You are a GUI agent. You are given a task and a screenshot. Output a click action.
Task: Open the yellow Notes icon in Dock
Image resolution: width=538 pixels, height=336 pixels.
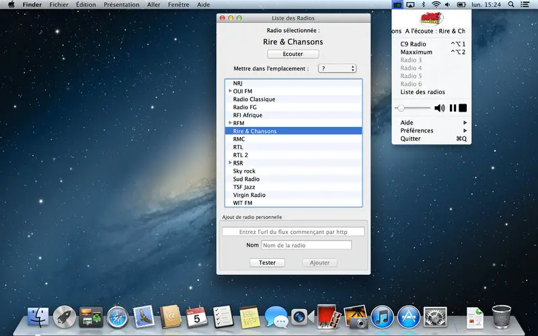tap(249, 317)
